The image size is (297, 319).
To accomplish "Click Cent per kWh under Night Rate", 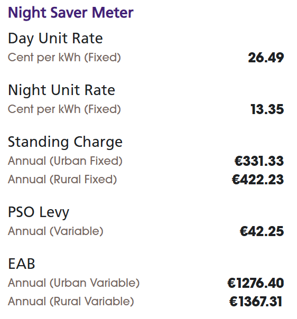I will pos(44,109).
